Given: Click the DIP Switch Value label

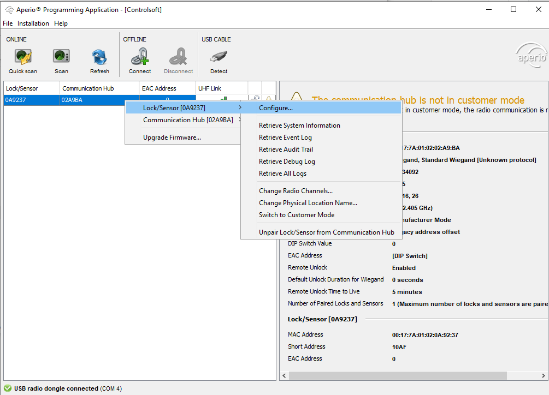Looking at the screenshot, I should tap(310, 244).
